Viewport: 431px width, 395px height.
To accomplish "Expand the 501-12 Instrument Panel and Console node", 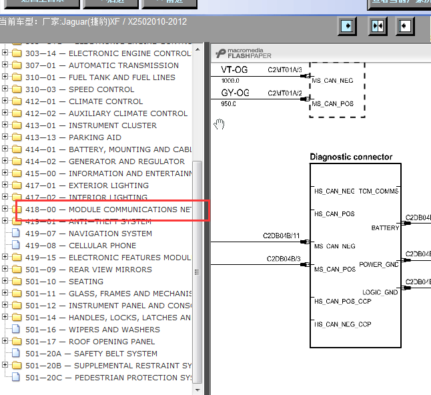I will pos(5,304).
